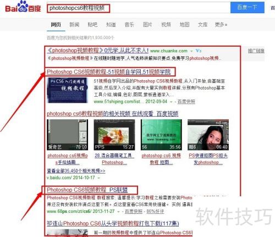
Task: Open photoshop cs6教程视频的相关视频 百度视频 link
Action: click(x=113, y=114)
